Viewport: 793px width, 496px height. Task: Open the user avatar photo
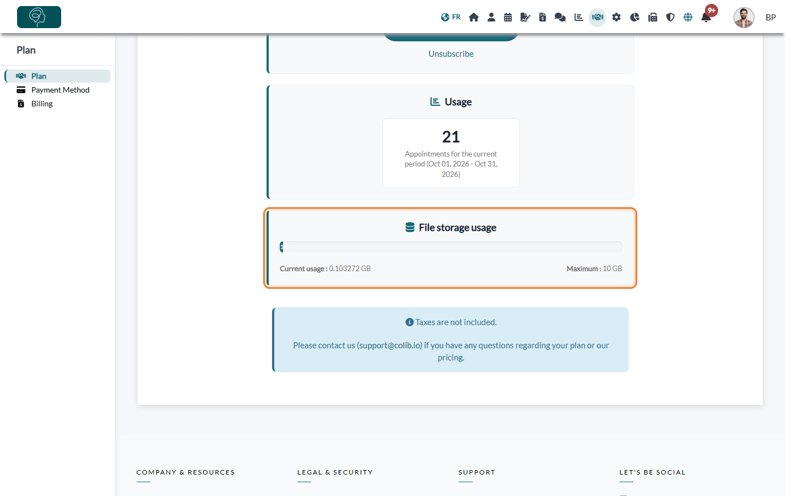743,18
